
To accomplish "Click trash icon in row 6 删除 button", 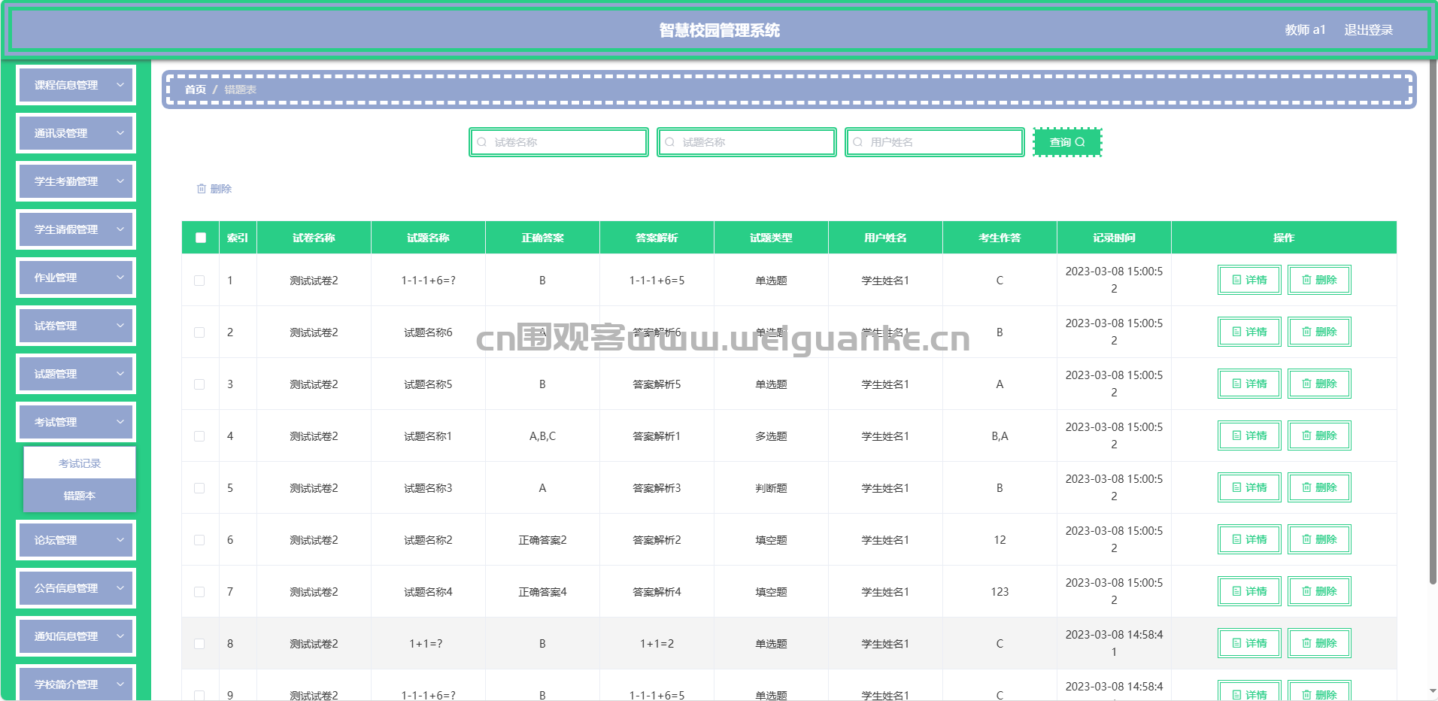I will click(1306, 539).
